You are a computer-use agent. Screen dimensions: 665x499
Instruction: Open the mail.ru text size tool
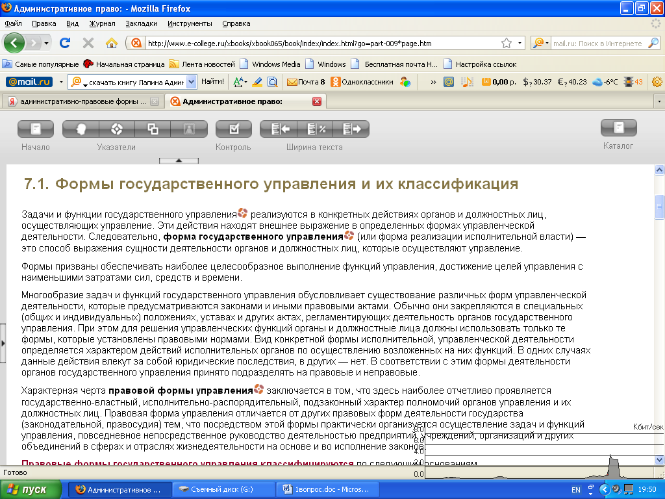240,82
